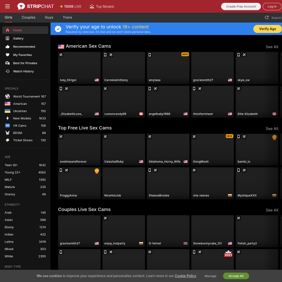Image resolution: width=282 pixels, height=282 pixels.
Task: Open Manage cookie settings
Action: 210,276
